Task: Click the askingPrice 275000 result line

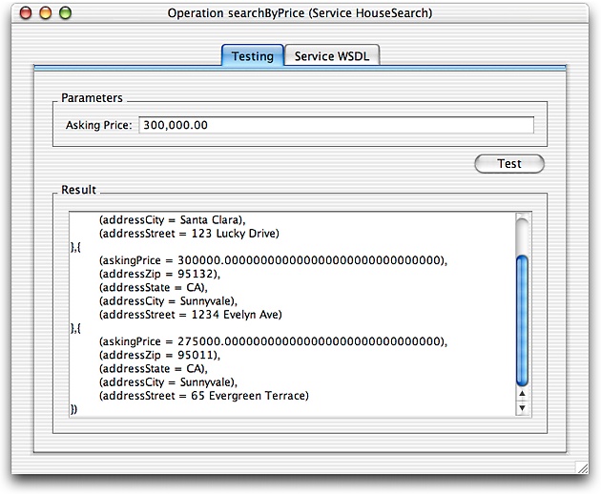Action: 273,341
